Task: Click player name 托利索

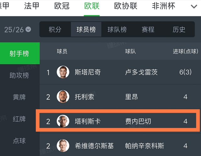Action: (x=84, y=97)
